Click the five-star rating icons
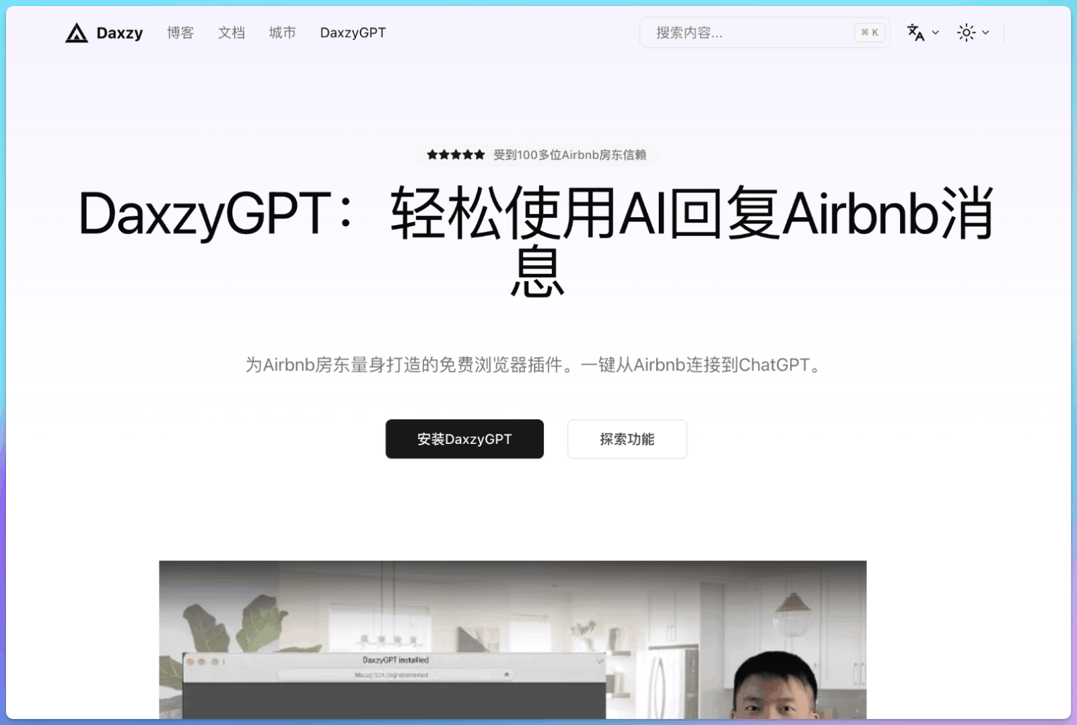This screenshot has width=1077, height=725. point(456,155)
